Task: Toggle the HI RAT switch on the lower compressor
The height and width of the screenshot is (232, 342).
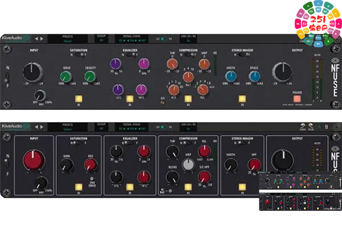Action: (x=170, y=191)
